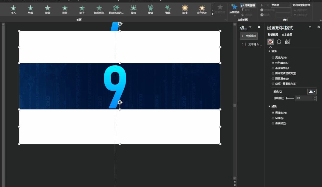The height and width of the screenshot is (187, 322).
Task: Select the 浮入 (Float In) animation effect
Action: 13,9
